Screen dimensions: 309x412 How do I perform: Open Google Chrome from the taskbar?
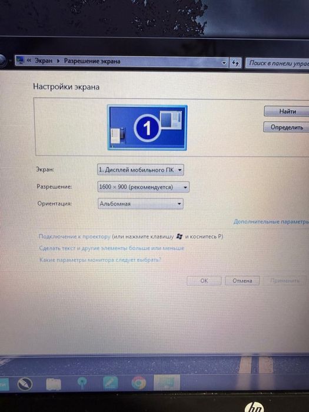click(138, 383)
